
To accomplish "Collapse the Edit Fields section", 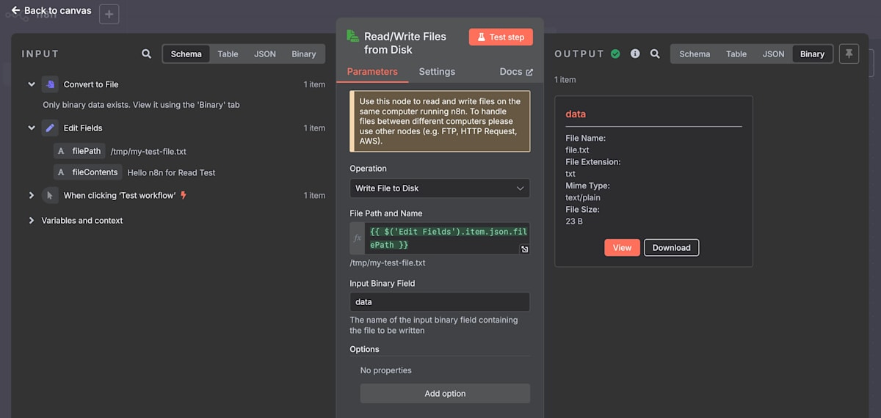I will 32,128.
